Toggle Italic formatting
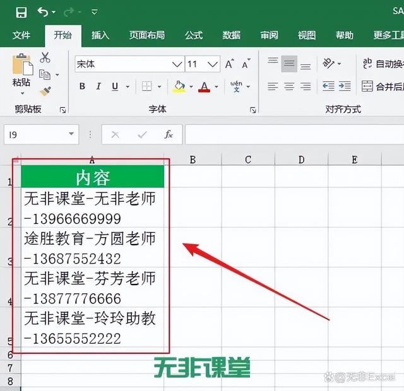The height and width of the screenshot is (391, 404). click(98, 86)
